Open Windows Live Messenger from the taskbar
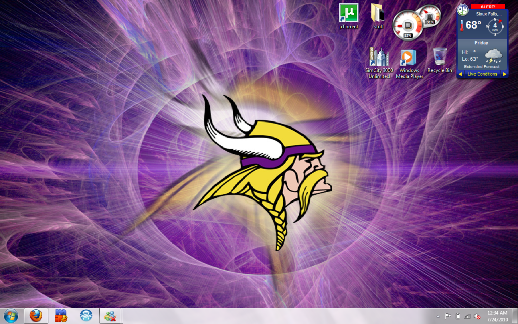The height and width of the screenshot is (324, 518). point(111,316)
